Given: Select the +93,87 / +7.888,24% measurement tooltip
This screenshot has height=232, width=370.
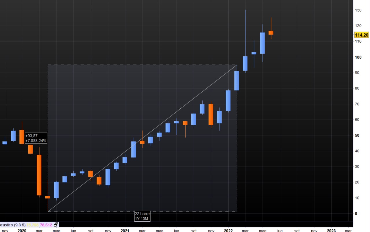Looking at the screenshot, I should [x=36, y=138].
